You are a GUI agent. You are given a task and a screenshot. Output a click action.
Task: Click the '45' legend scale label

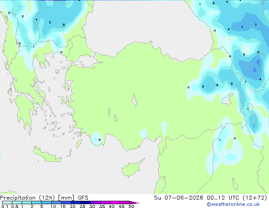click(x=121, y=206)
